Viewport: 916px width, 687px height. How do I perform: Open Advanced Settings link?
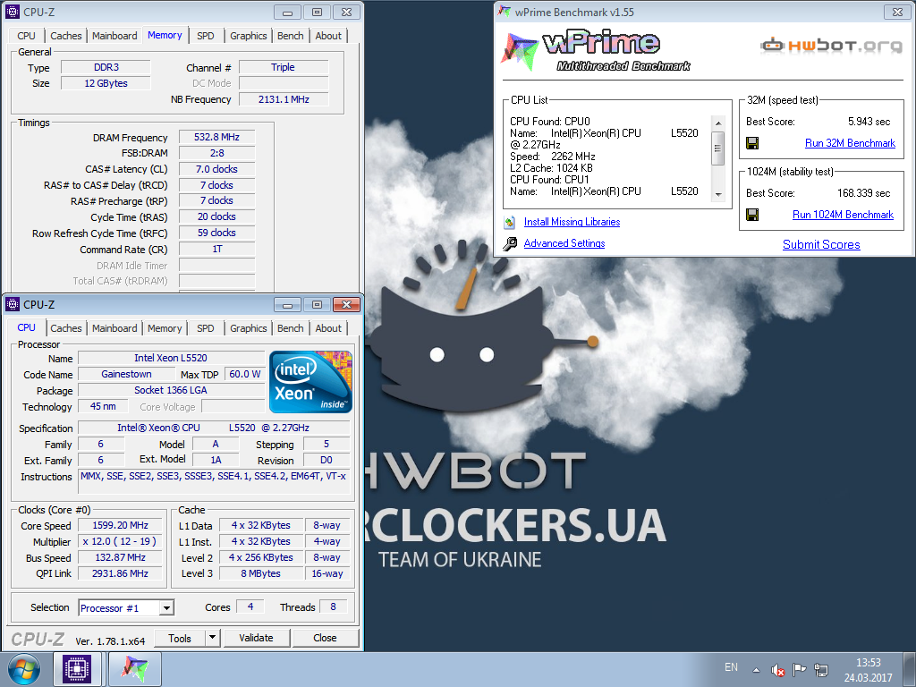(x=564, y=243)
